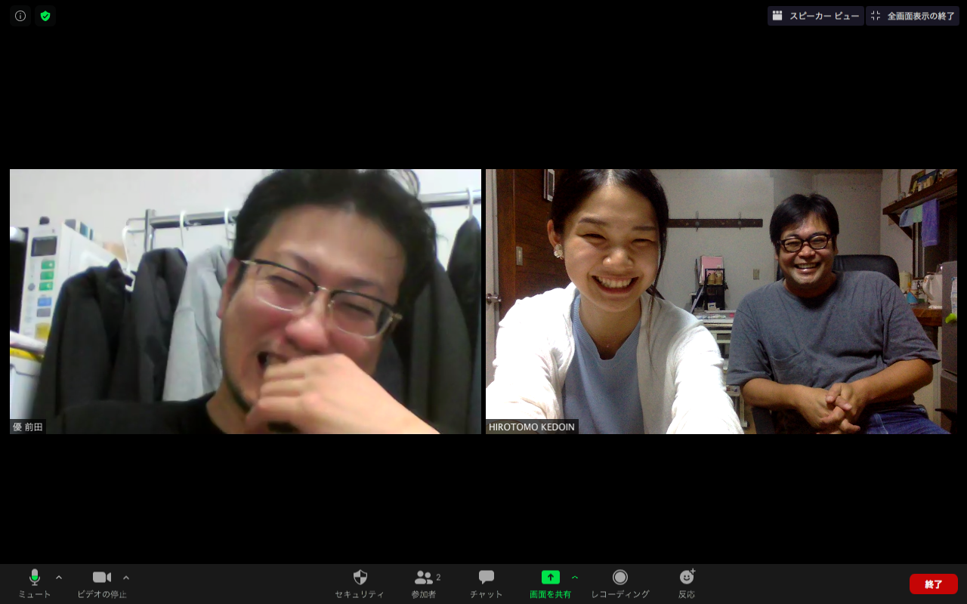Click the HIROTOMO KEDOIN name label

click(x=532, y=427)
